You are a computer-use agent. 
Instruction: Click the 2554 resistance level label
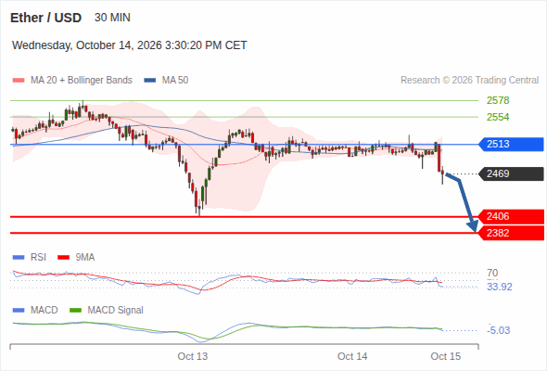(498, 117)
